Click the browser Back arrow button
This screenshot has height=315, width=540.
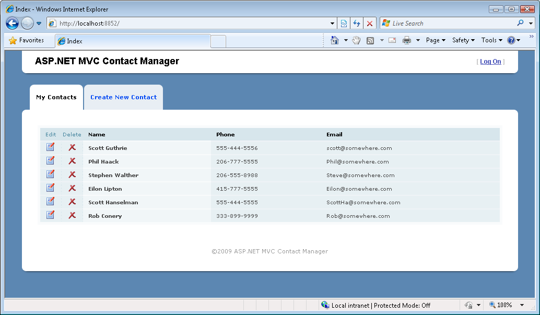point(12,24)
